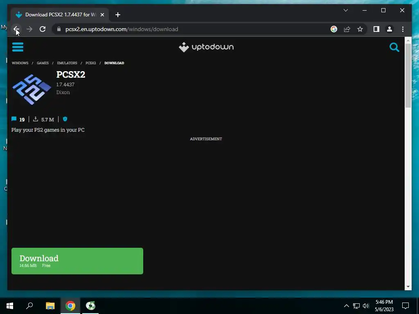Open the notification center icon

click(405, 306)
